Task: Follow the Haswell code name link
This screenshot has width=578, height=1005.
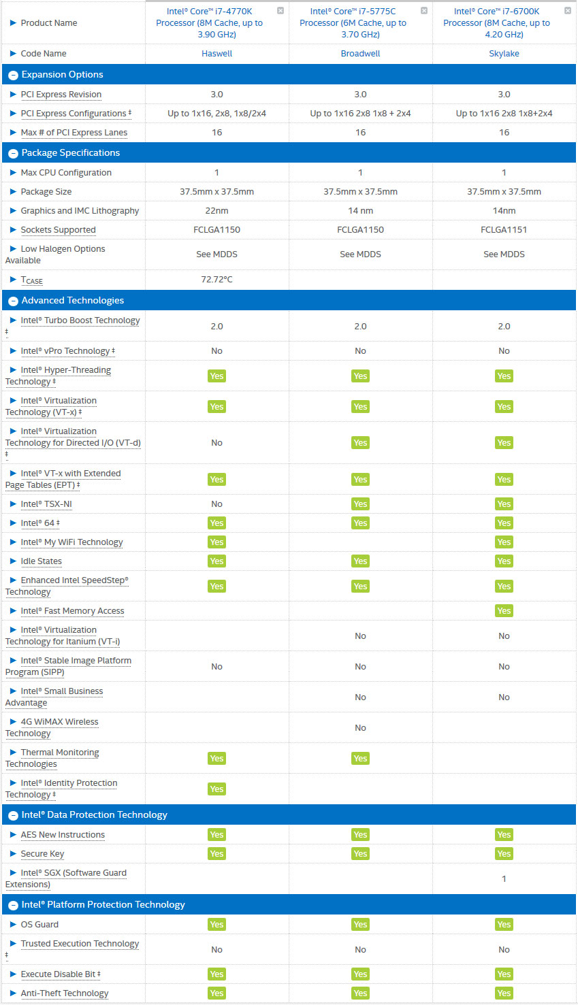Action: pyautogui.click(x=217, y=54)
